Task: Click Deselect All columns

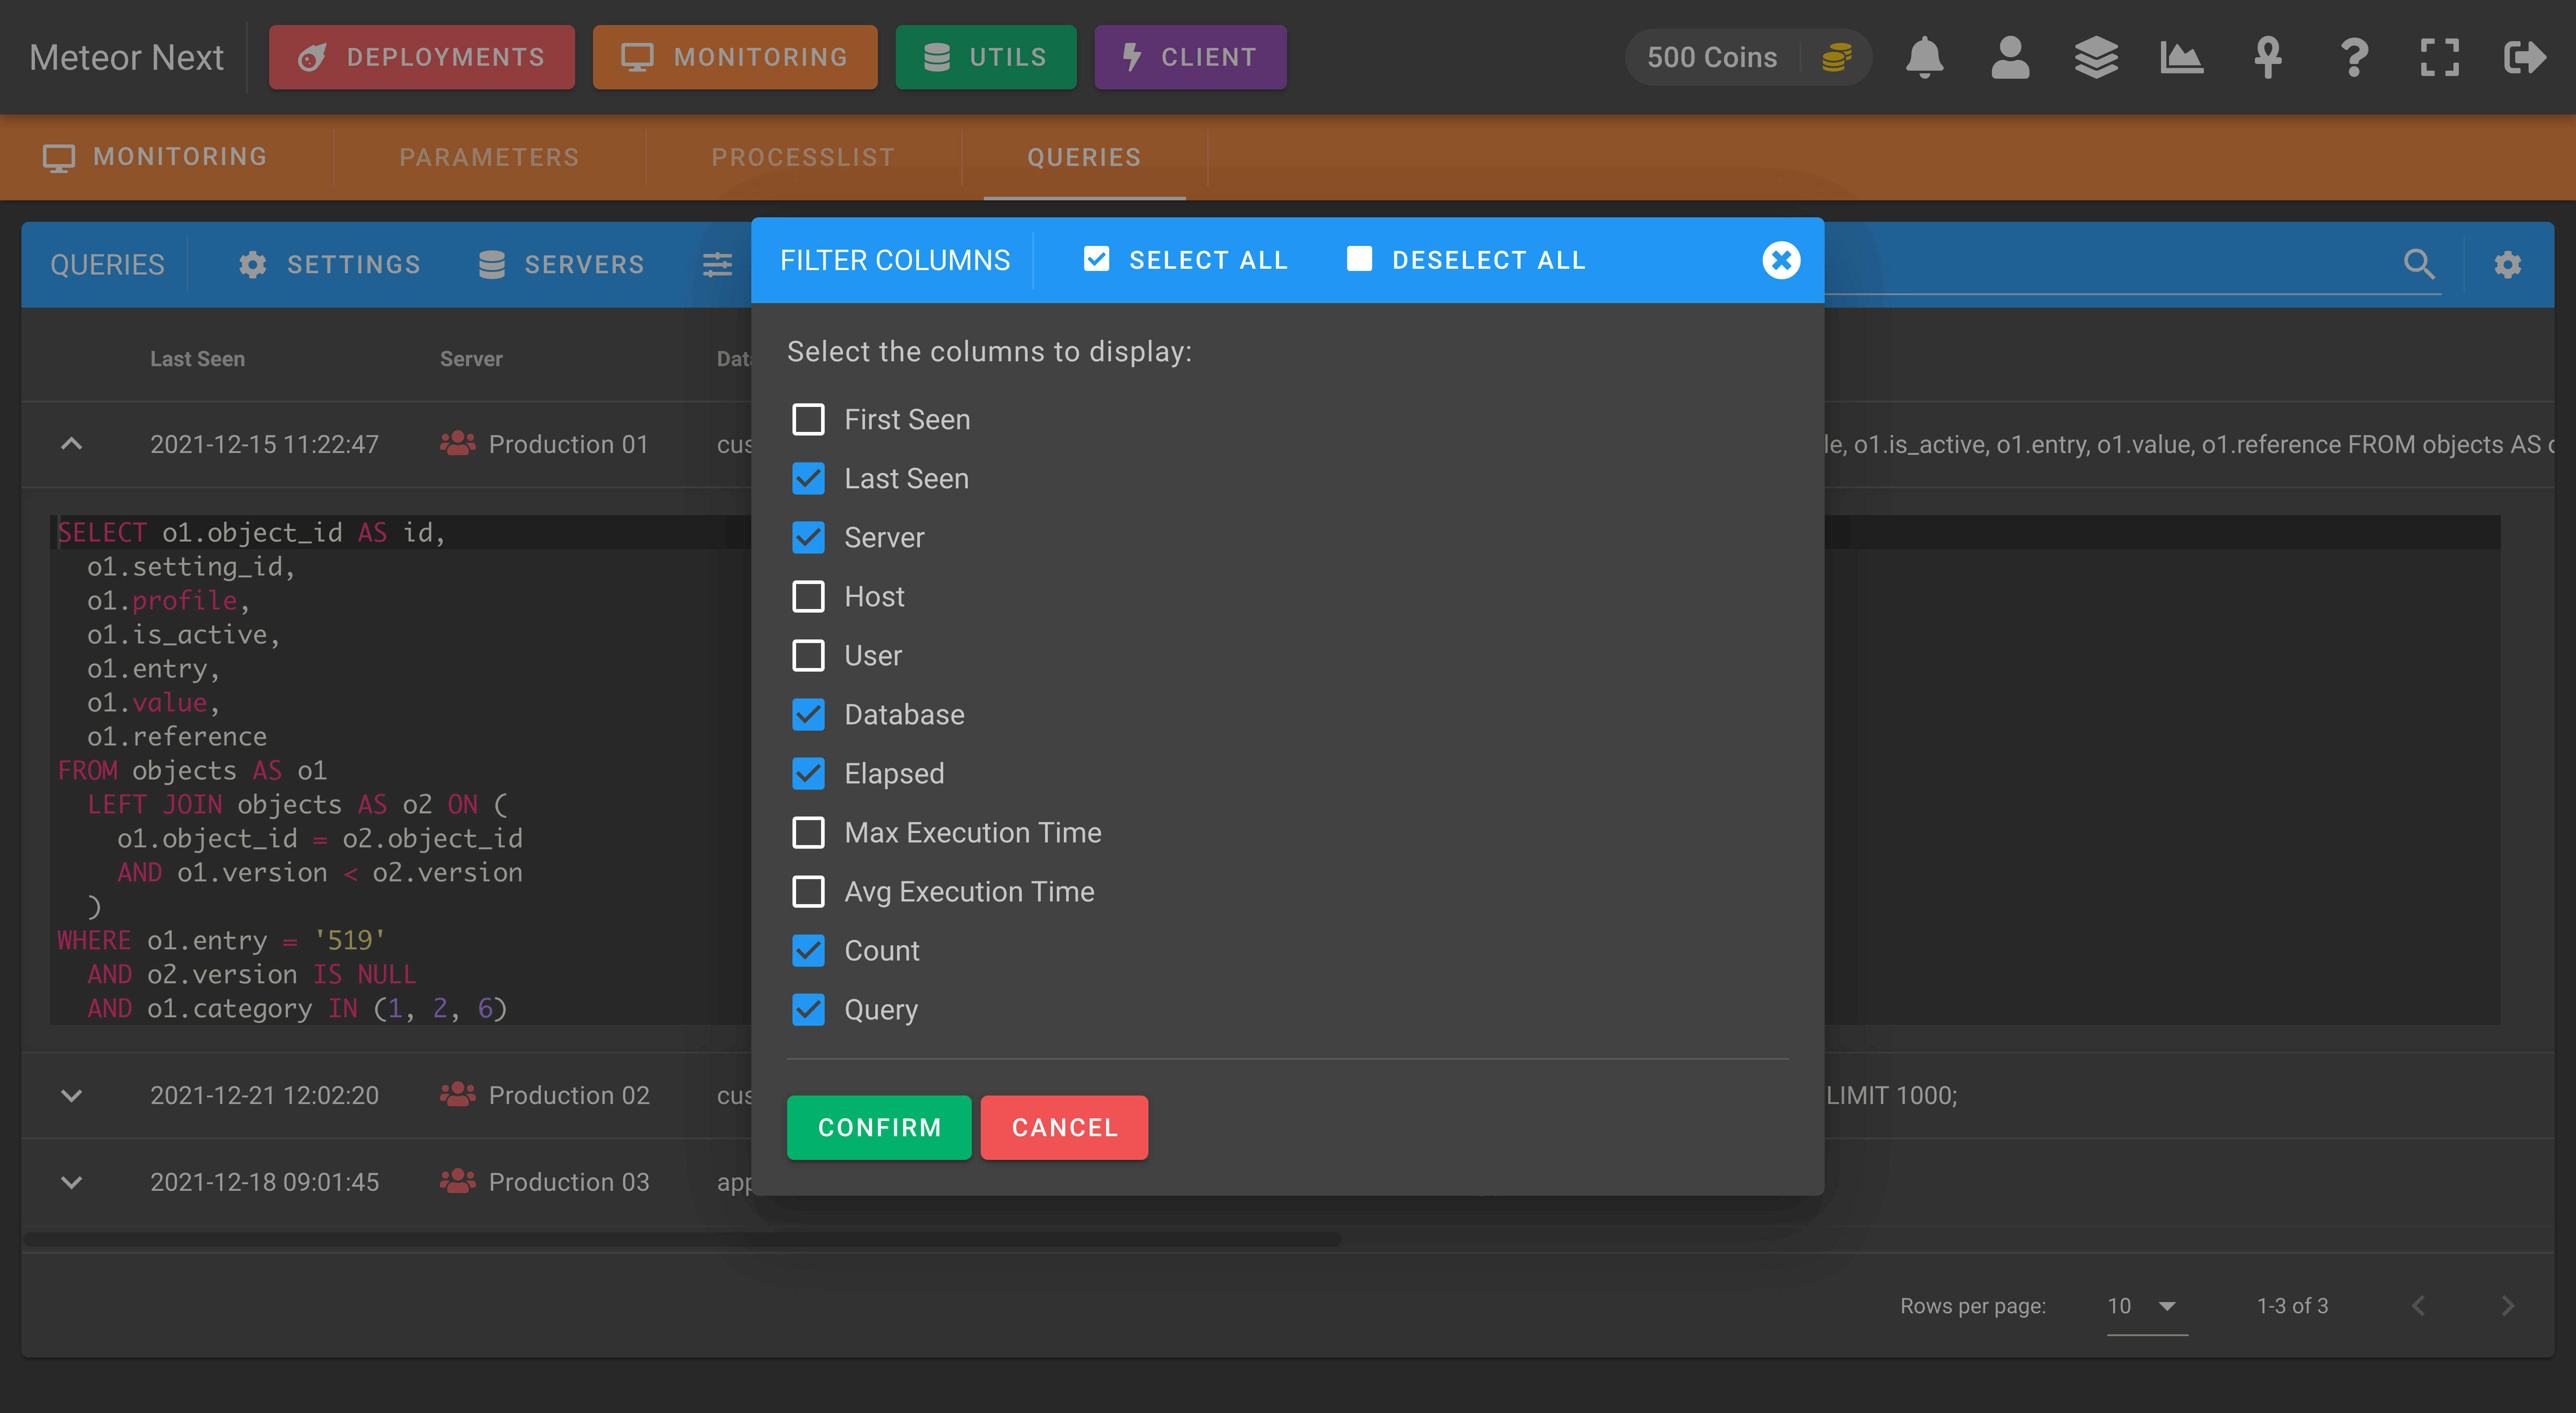Action: click(x=1466, y=260)
